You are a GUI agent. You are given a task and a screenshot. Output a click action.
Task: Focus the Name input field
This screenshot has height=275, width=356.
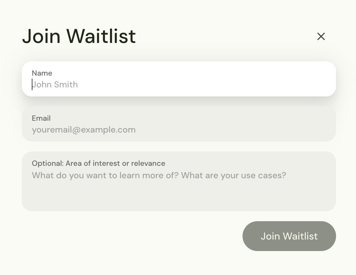(x=179, y=84)
